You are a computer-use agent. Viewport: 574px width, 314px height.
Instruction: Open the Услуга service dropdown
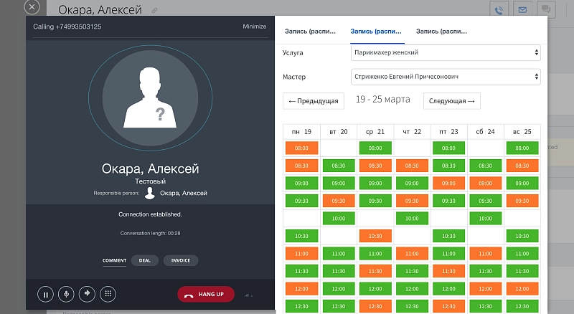point(445,52)
